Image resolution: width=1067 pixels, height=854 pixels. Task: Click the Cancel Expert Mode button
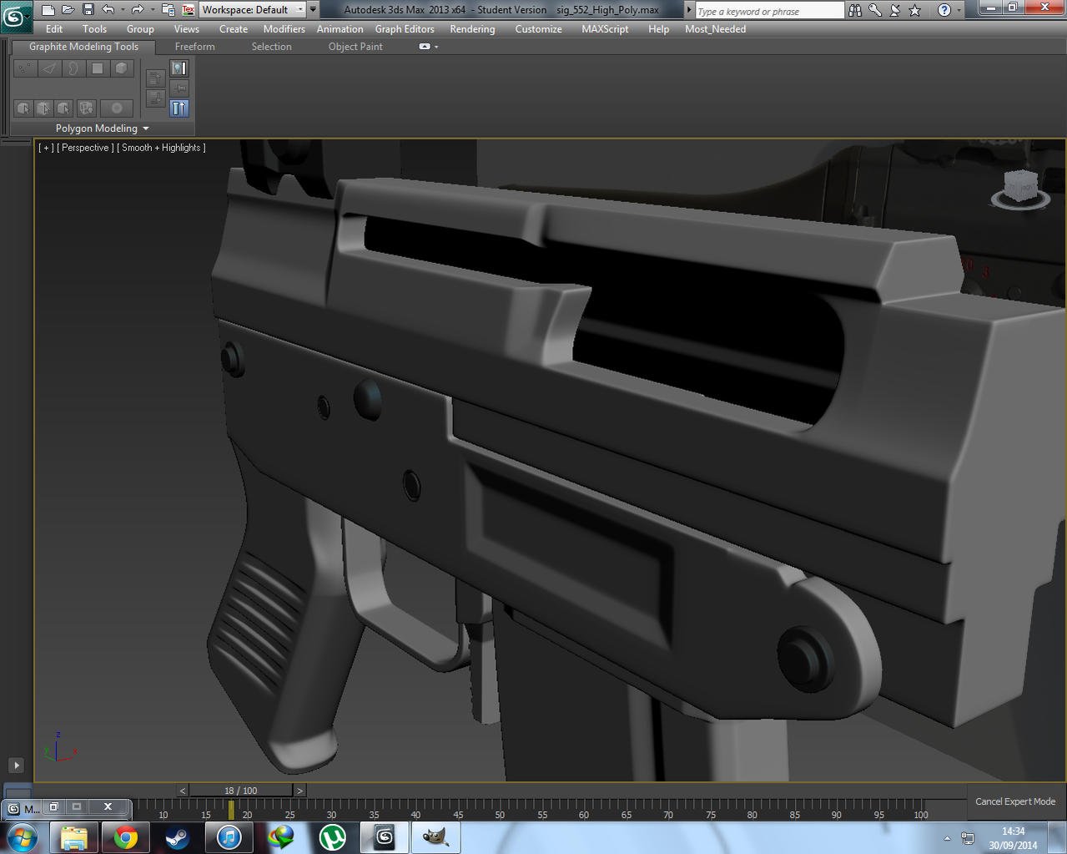click(1015, 801)
